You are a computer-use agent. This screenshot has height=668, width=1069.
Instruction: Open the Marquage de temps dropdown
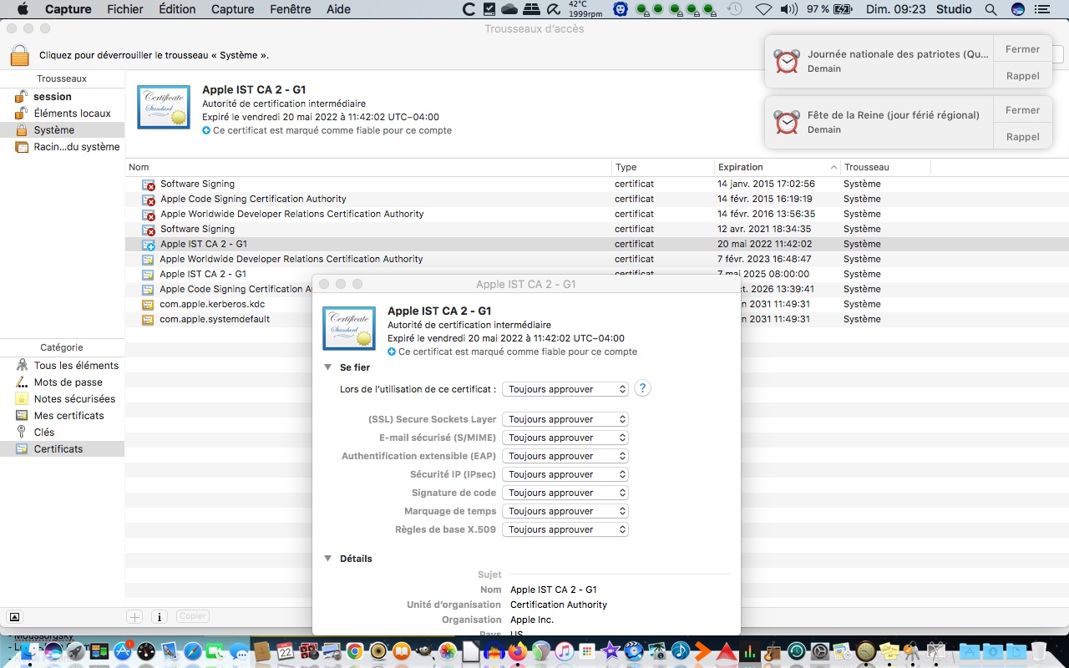coord(565,511)
